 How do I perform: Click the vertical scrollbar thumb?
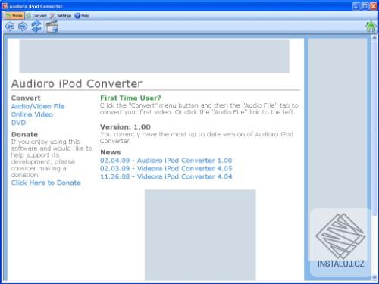coord(374,128)
